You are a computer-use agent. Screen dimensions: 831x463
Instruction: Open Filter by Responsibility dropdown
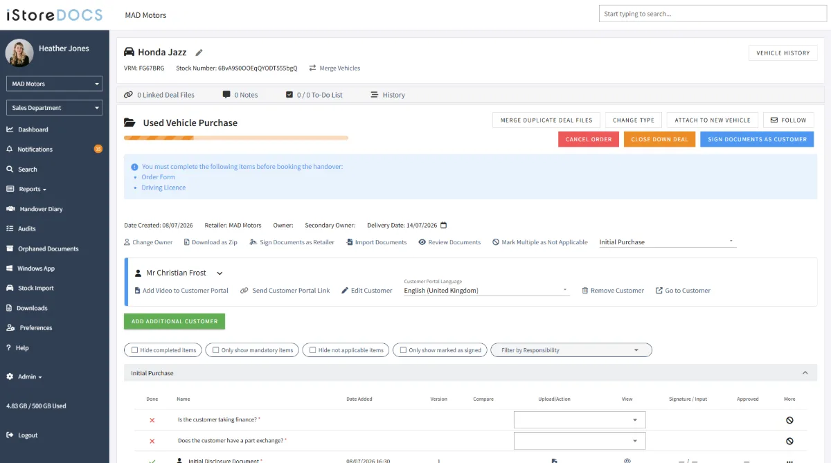[x=571, y=350]
